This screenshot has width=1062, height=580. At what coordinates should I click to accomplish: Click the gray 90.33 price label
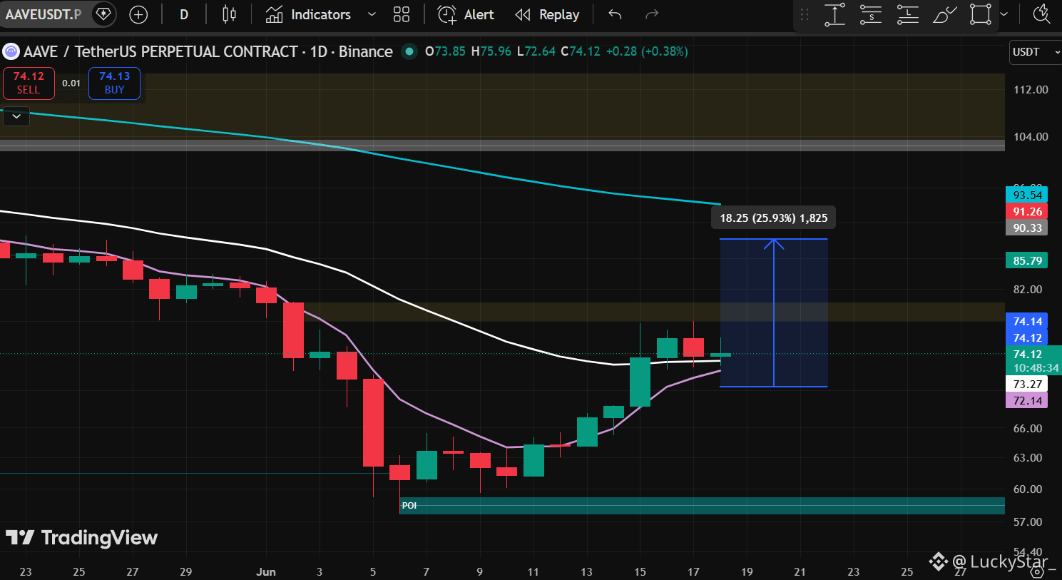[x=1027, y=228]
